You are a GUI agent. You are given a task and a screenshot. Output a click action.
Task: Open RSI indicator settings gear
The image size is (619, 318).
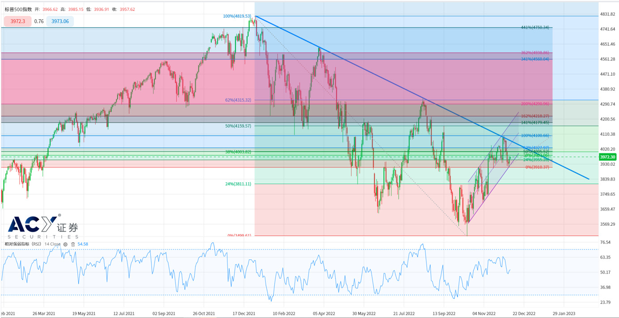65,244
